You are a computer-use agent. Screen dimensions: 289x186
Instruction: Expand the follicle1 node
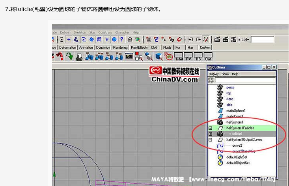click(x=211, y=134)
